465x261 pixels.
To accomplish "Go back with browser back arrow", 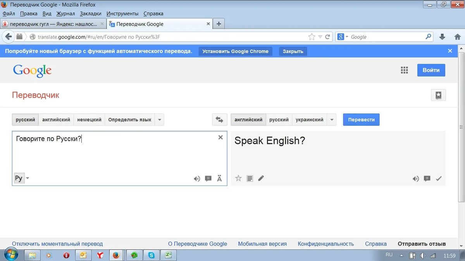I will pos(8,37).
